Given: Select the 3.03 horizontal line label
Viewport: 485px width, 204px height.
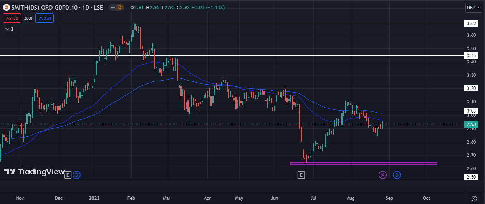Looking at the screenshot, I should coord(471,111).
